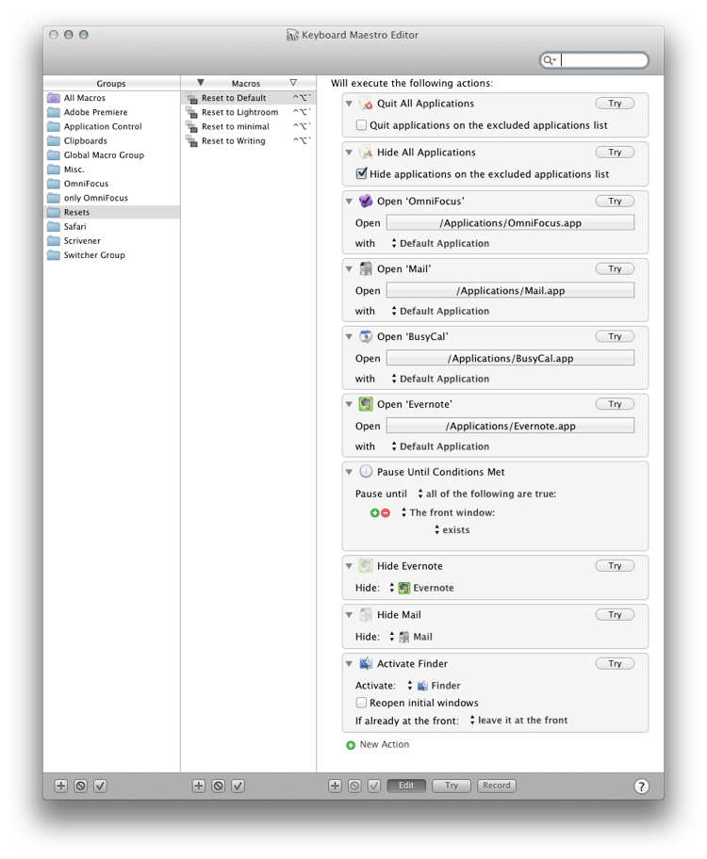The image size is (707, 859).
Task: Add a new macro with the plus button
Action: point(199,786)
